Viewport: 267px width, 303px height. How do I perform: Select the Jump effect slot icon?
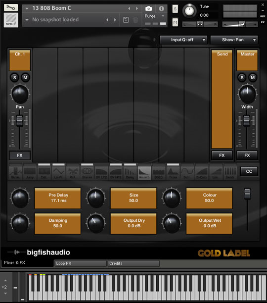tap(30, 173)
